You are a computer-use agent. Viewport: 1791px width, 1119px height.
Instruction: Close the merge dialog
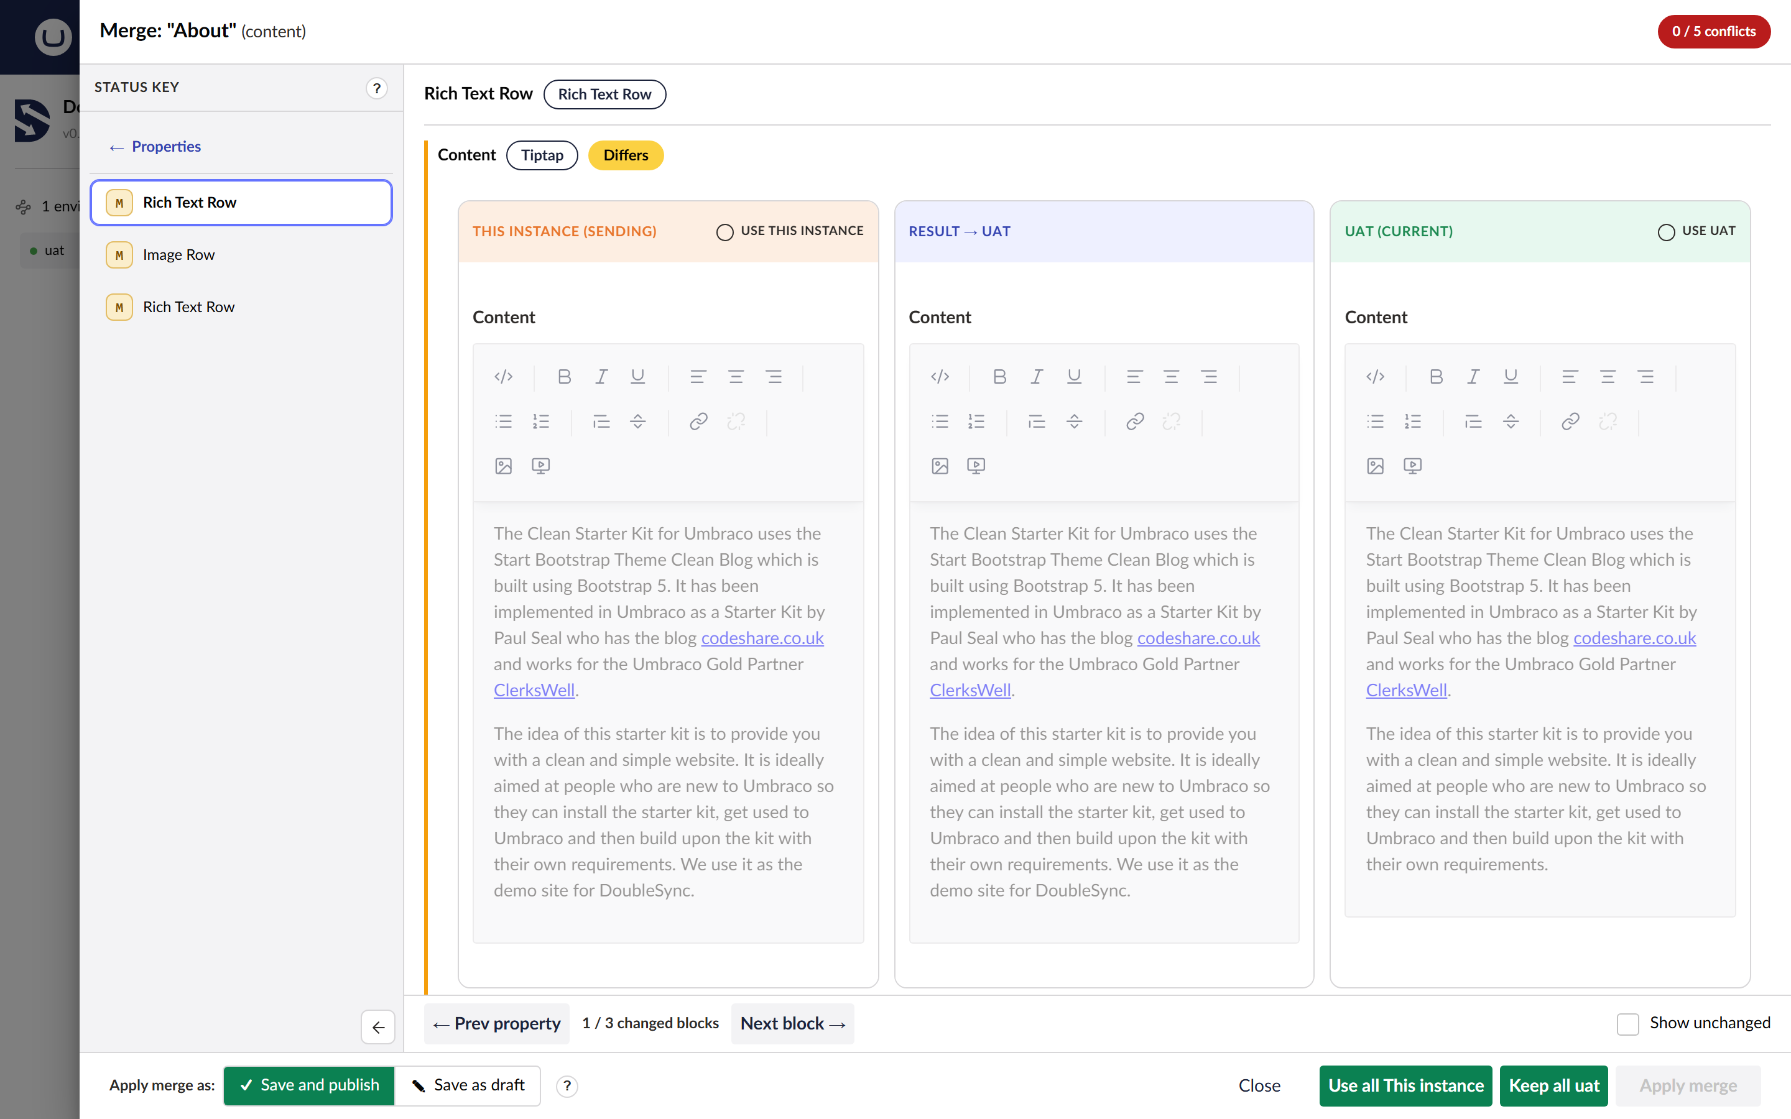[x=1259, y=1085]
